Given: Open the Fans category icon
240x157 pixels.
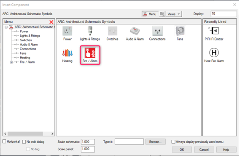Looking at the screenshot, I should pyautogui.click(x=180, y=31).
